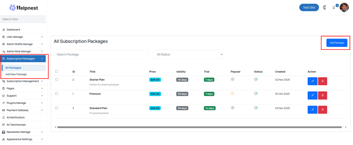Image resolution: width=353 pixels, height=145 pixels.
Task: Expand the Payment Gateway sidebar menu
Action: pyautogui.click(x=23, y=110)
